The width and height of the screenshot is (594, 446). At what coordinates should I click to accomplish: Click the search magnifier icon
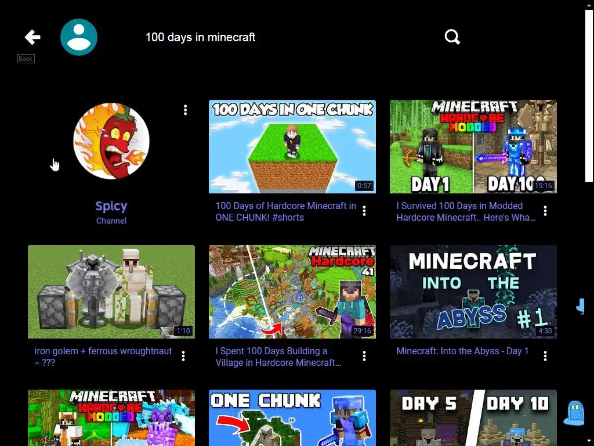pyautogui.click(x=452, y=37)
